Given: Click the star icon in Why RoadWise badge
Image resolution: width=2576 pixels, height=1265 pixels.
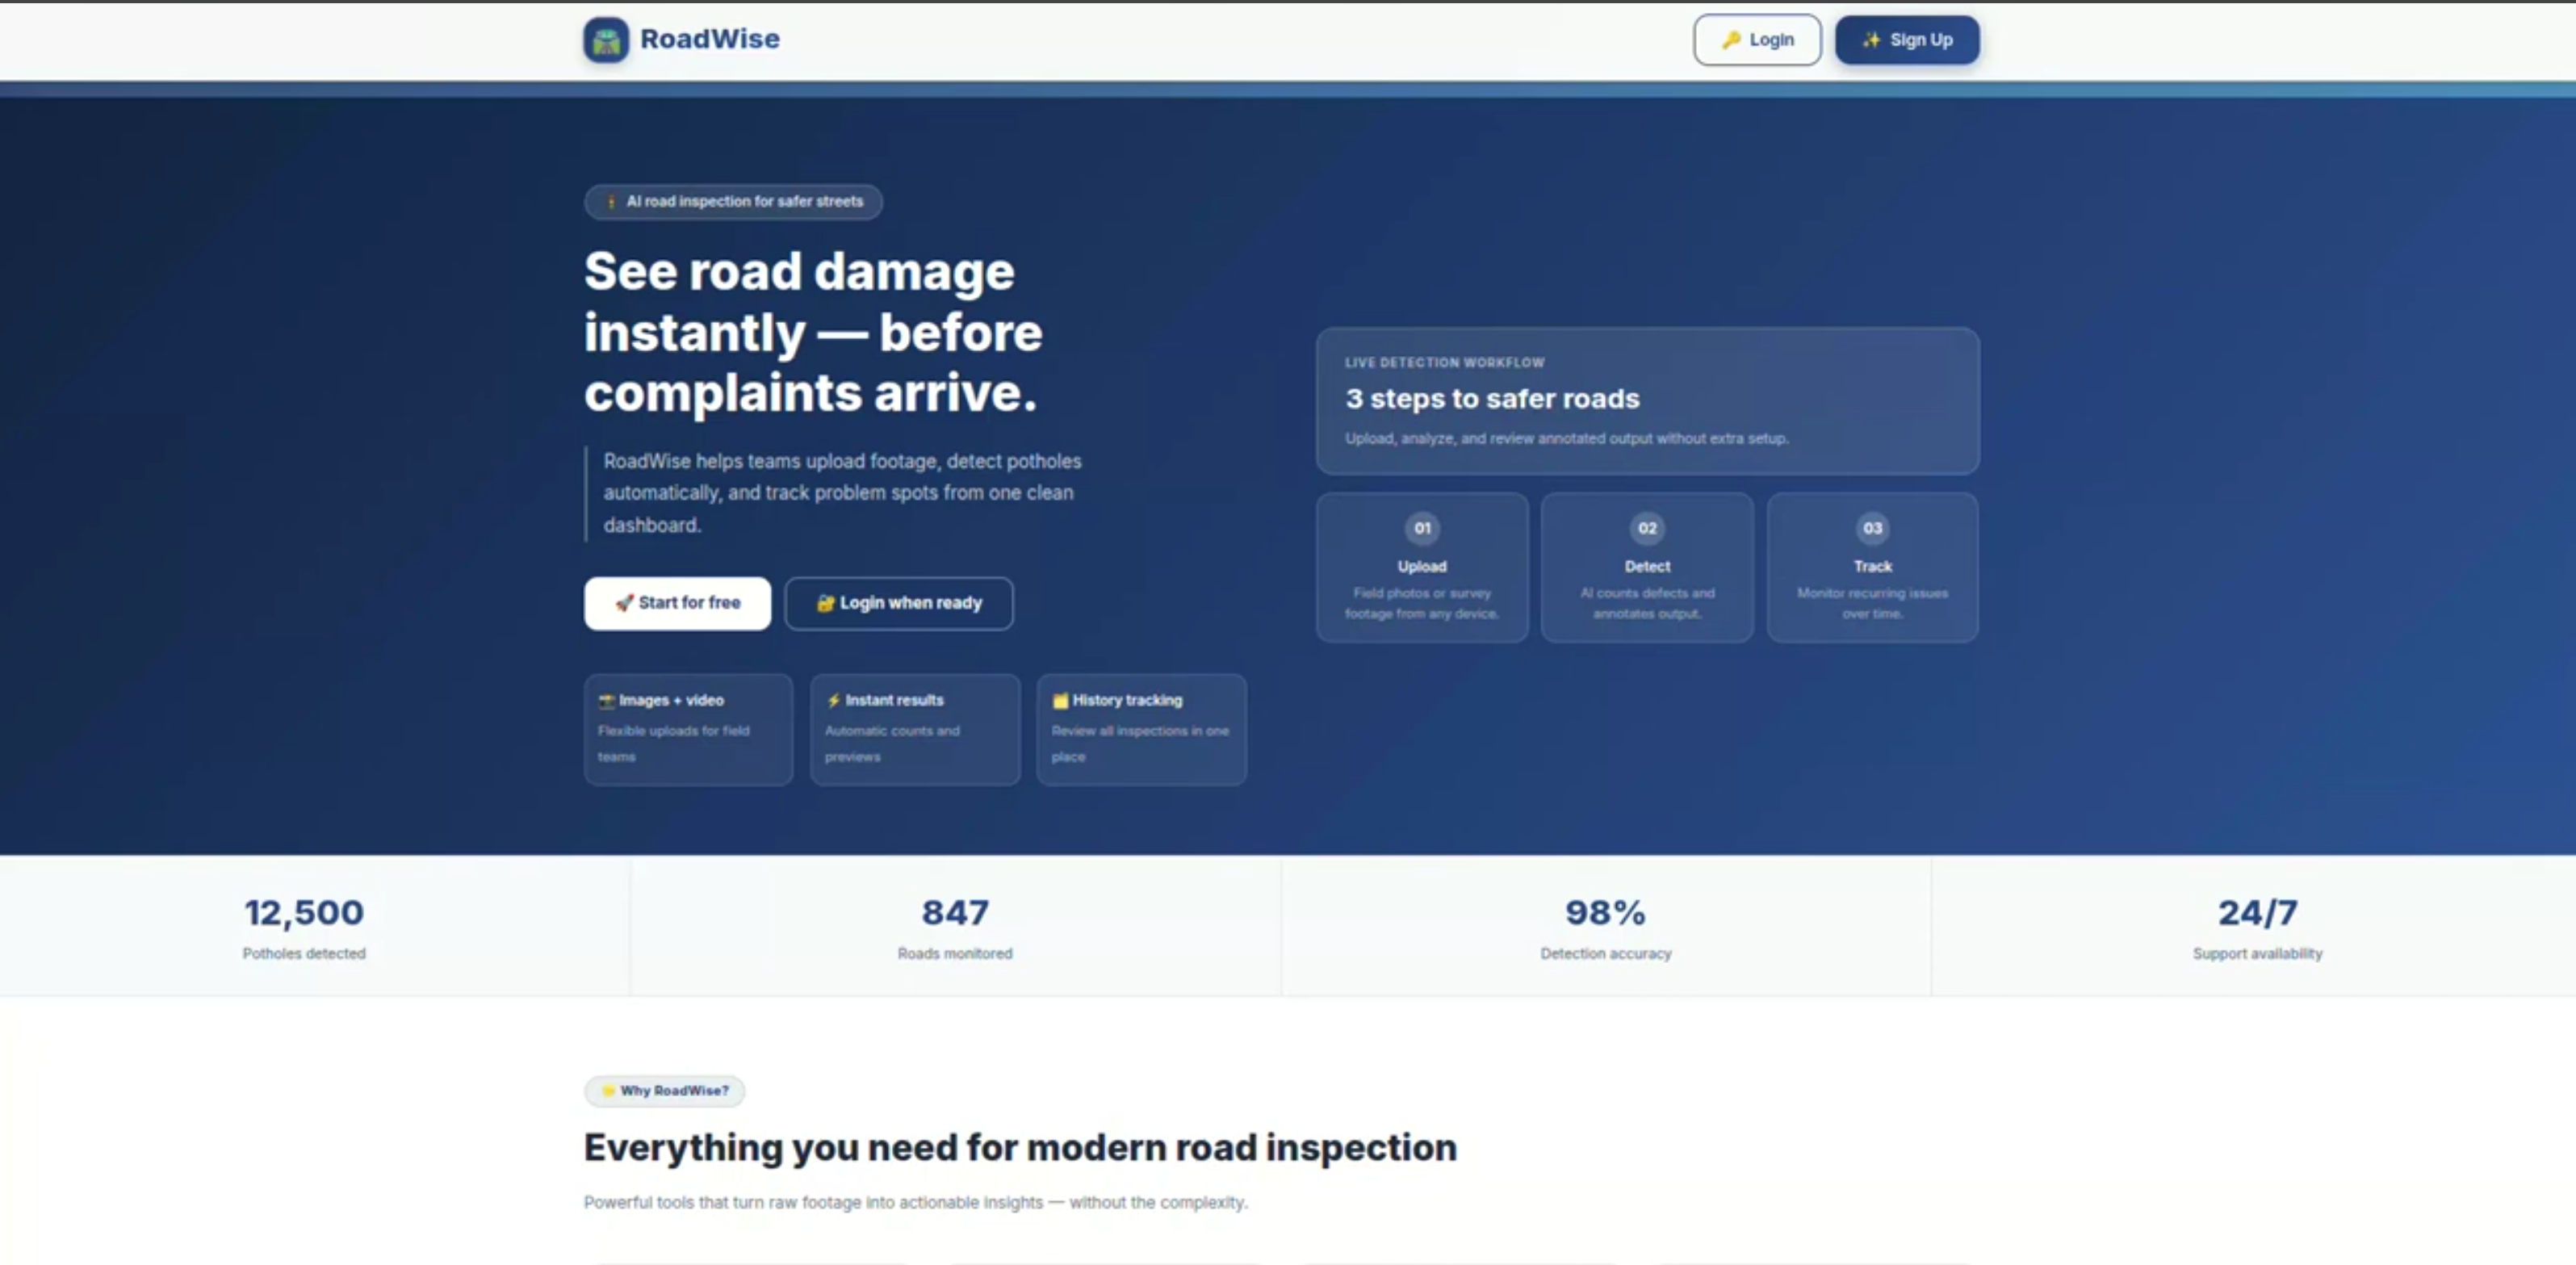Looking at the screenshot, I should (x=608, y=1091).
